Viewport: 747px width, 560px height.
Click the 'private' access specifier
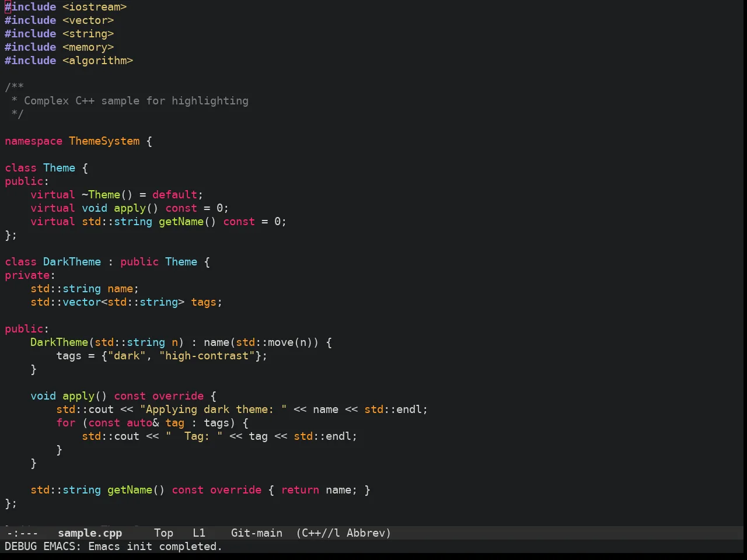(x=27, y=275)
